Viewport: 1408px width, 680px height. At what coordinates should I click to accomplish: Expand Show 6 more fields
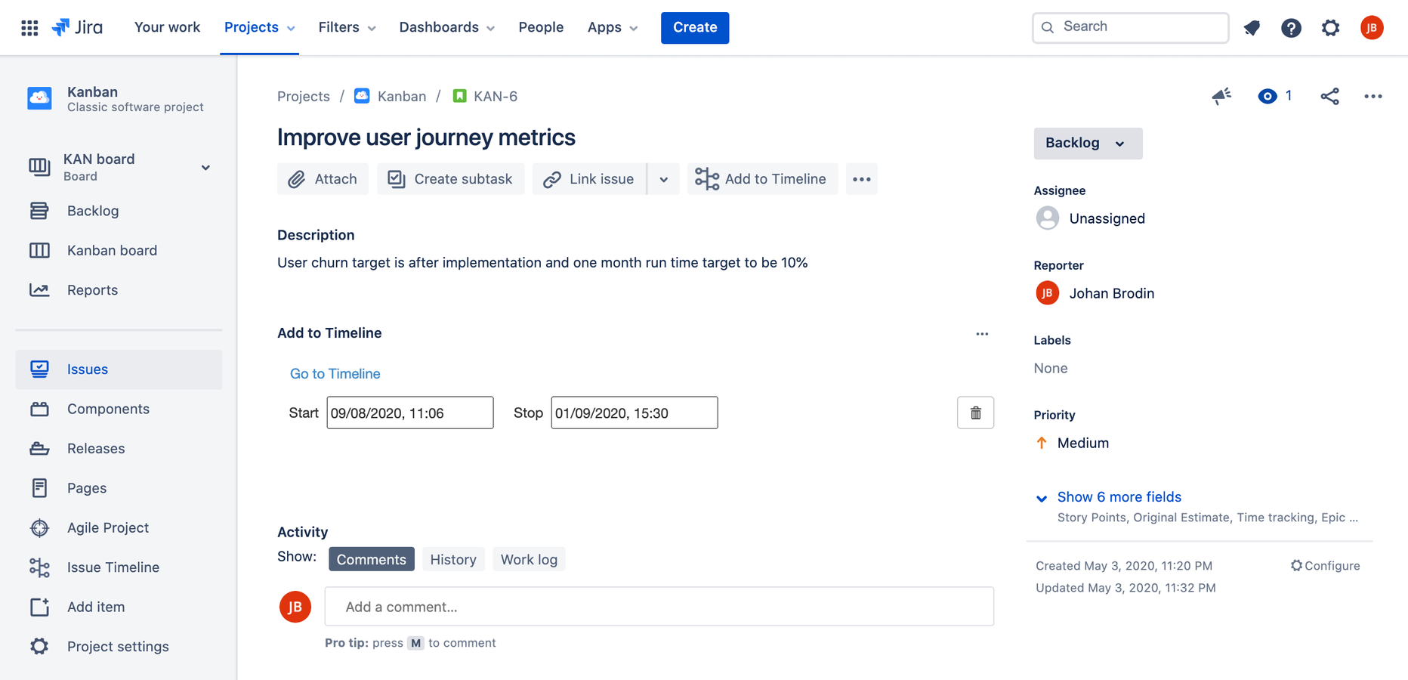1119,497
